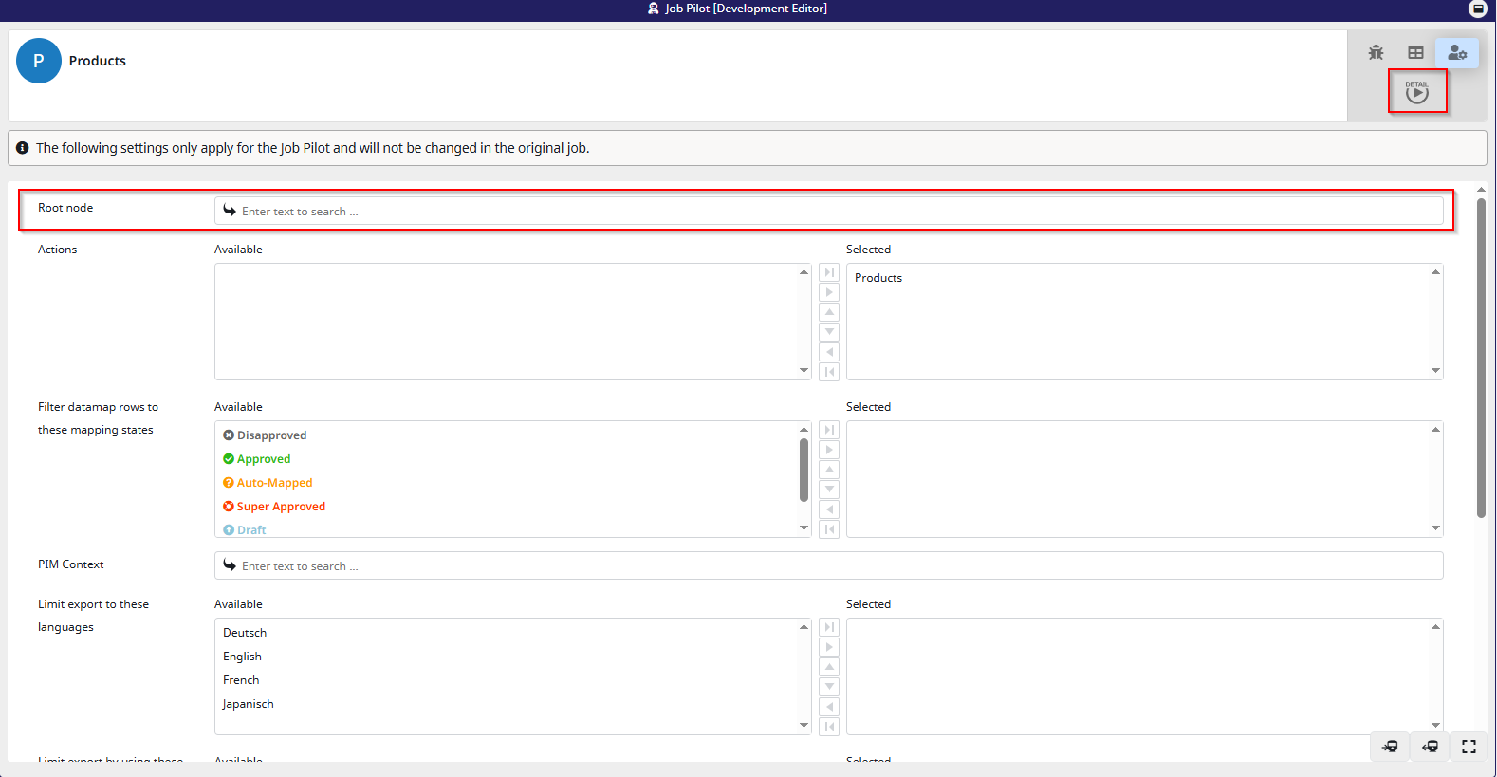This screenshot has height=777, width=1497.
Task: Select Approved in mapping states list
Action: (x=264, y=459)
